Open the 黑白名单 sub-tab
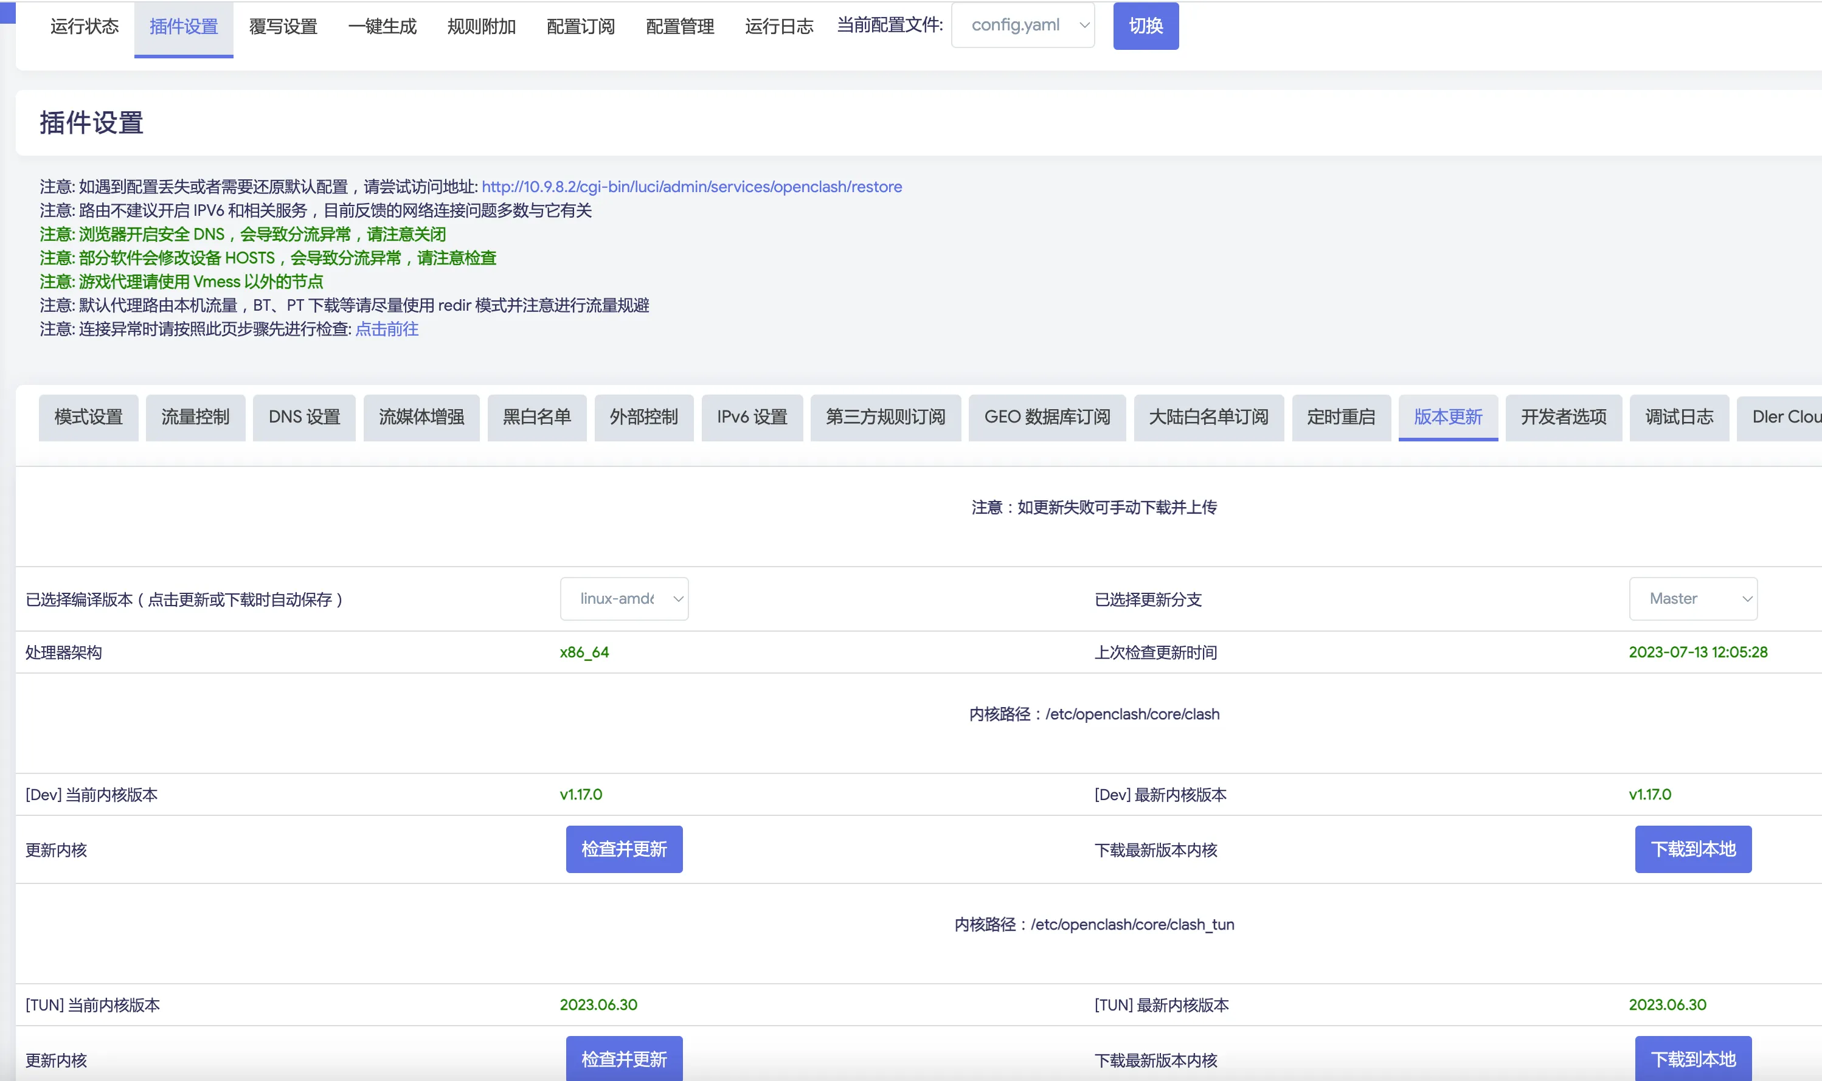Image resolution: width=1822 pixels, height=1081 pixels. (x=536, y=418)
